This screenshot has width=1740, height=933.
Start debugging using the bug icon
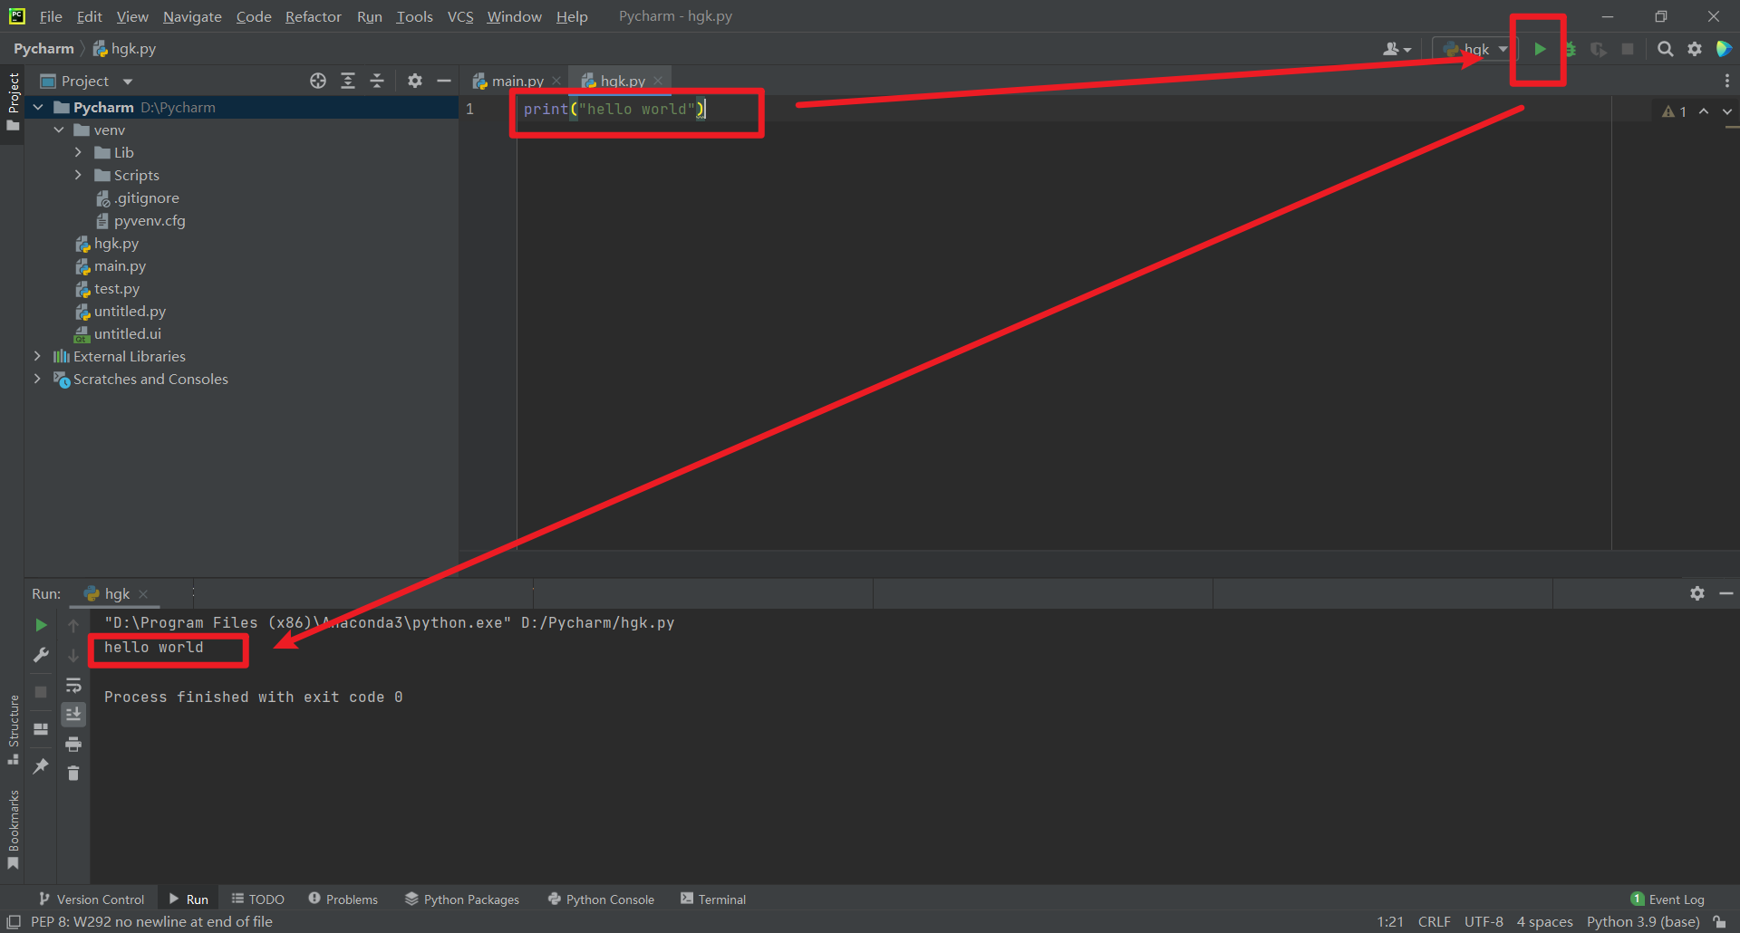coord(1571,49)
